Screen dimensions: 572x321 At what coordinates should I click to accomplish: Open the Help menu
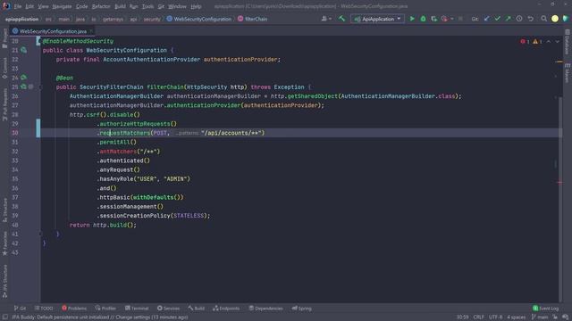(196, 6)
